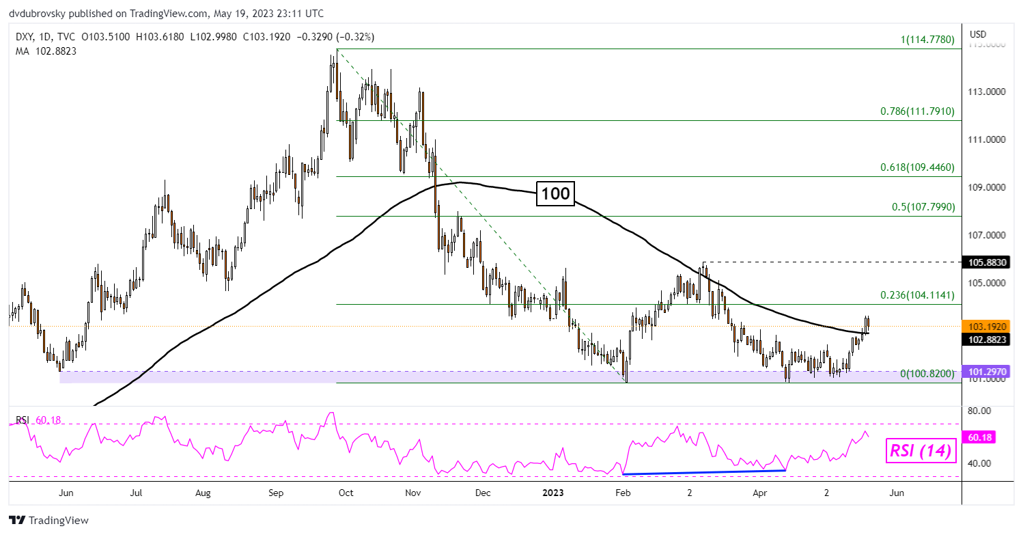
Task: Click the purple 101.2970 price label
Action: tap(985, 371)
